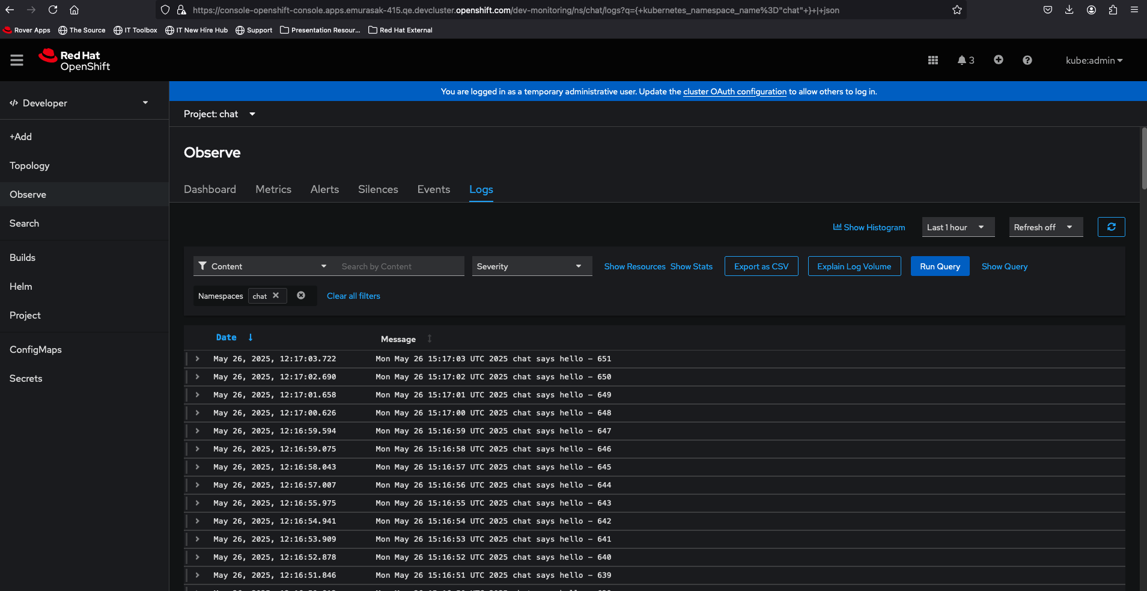Image resolution: width=1147 pixels, height=591 pixels.
Task: Switch to the Metrics tab
Action: (x=273, y=189)
